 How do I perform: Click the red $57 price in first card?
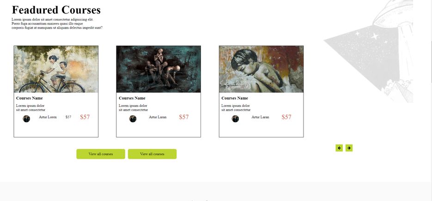(85, 117)
